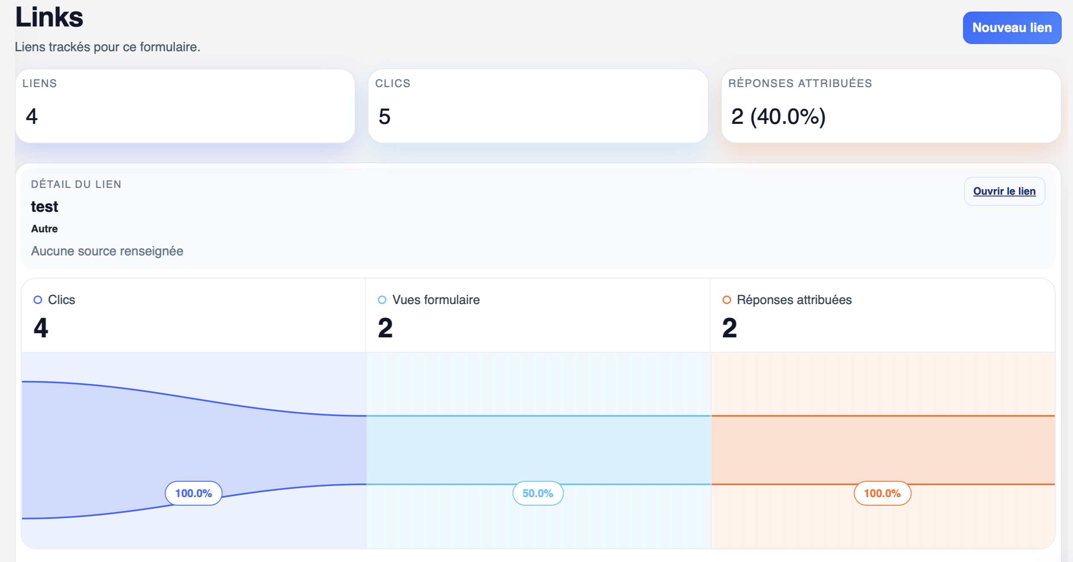Click the Nouveau lien button
The height and width of the screenshot is (562, 1073).
coord(1011,27)
